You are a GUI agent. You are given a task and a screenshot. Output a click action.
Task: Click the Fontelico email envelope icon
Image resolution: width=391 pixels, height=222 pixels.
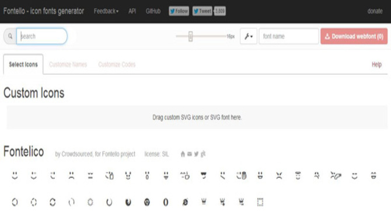pyautogui.click(x=190, y=154)
